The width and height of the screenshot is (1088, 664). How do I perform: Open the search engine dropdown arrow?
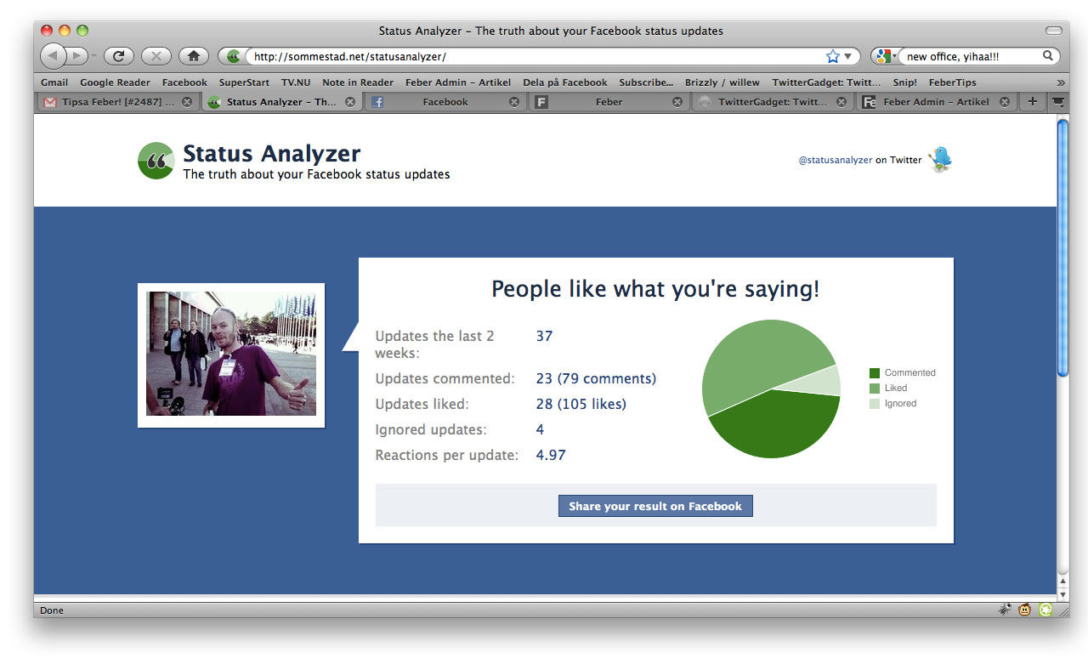click(x=892, y=54)
